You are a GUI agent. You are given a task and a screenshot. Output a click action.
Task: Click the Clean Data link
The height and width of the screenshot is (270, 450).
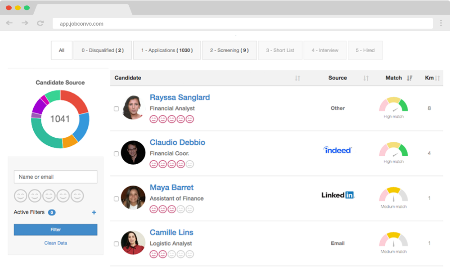click(x=55, y=243)
